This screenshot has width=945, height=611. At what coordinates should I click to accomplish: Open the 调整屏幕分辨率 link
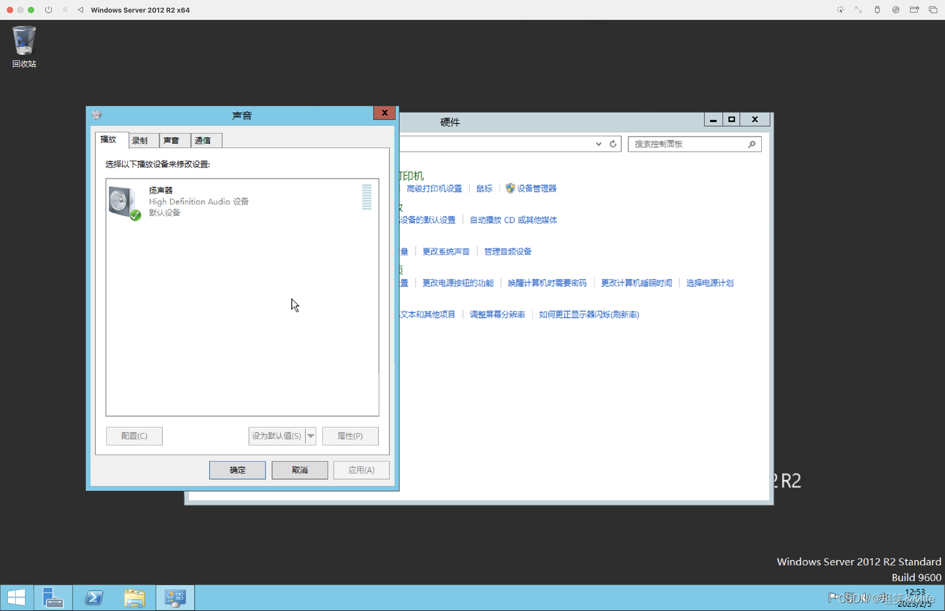pos(497,314)
